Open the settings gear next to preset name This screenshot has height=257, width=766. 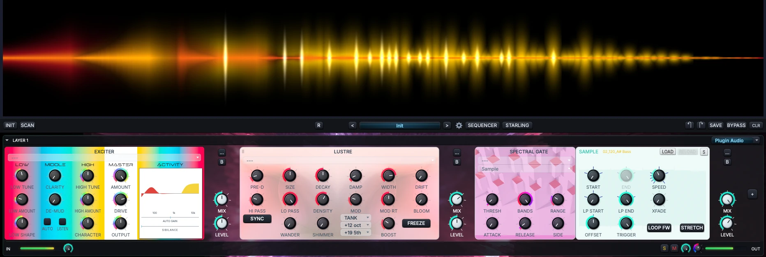tap(459, 125)
